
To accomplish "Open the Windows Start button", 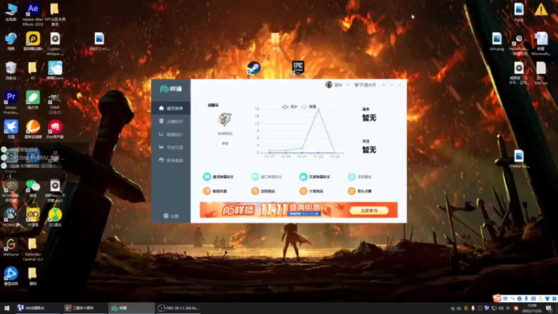I will click(6, 308).
